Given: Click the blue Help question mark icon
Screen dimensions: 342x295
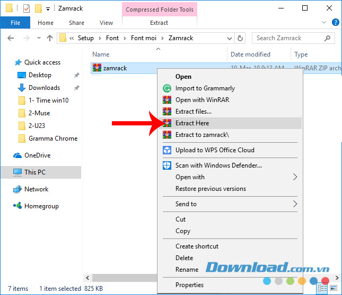Looking at the screenshot, I should click(x=335, y=22).
